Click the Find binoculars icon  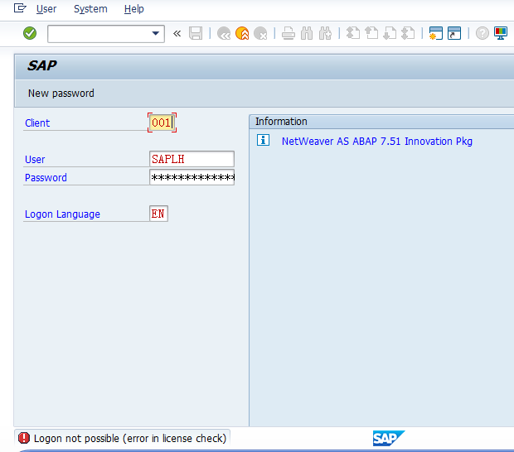pyautogui.click(x=307, y=33)
